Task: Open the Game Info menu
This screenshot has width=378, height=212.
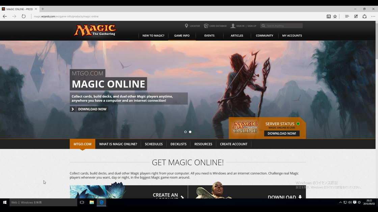Action: coord(182,36)
